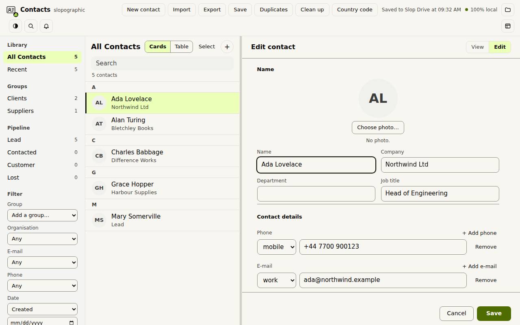The image size is (520, 325).
Task: Click the plus button beside Select
Action: click(x=227, y=47)
